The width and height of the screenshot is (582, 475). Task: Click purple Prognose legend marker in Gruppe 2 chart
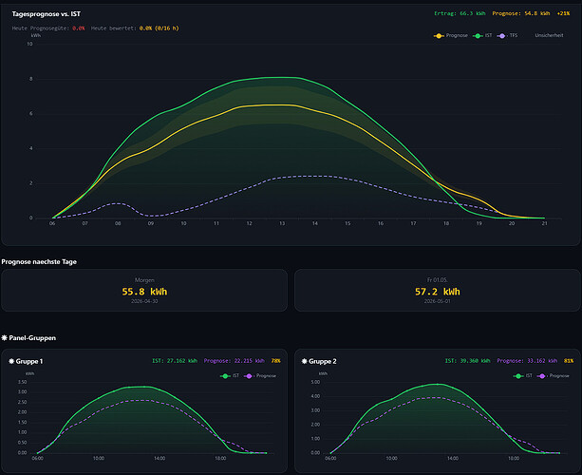coord(542,376)
